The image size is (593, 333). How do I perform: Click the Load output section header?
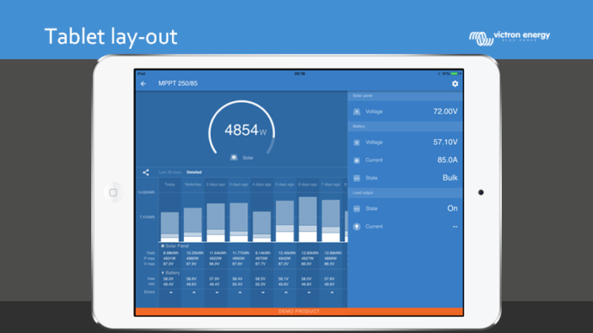pos(405,193)
